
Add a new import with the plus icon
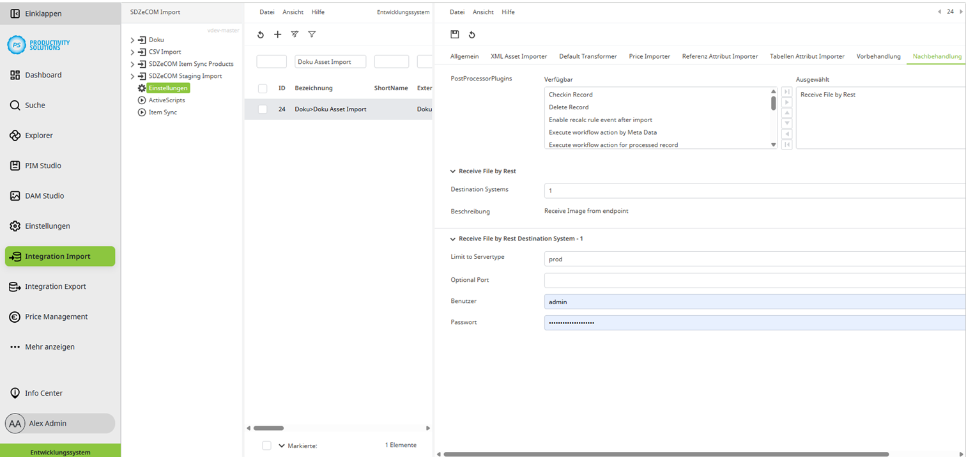tap(277, 35)
